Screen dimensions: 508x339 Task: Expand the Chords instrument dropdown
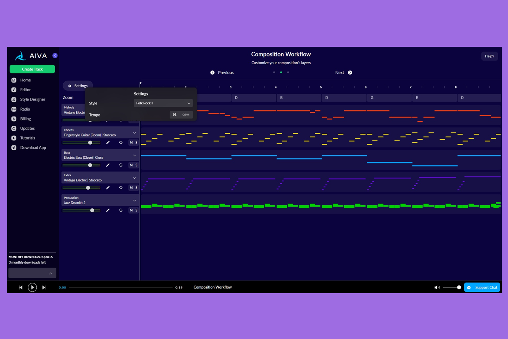(x=134, y=133)
